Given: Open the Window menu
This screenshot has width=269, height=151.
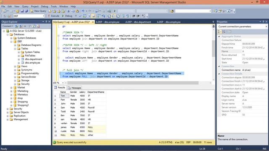Looking at the screenshot, I should point(63,7).
